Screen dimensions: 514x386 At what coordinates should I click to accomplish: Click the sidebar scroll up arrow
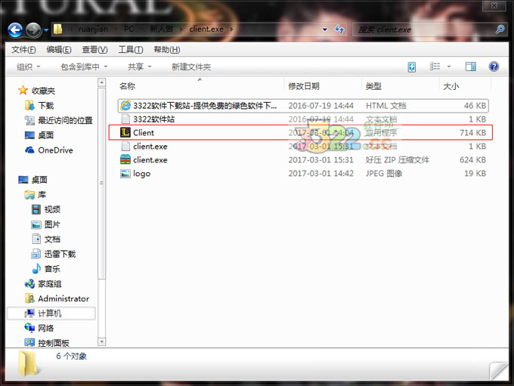[x=102, y=82]
